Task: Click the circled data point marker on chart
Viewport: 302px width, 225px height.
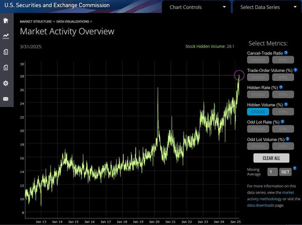Action: [x=239, y=76]
